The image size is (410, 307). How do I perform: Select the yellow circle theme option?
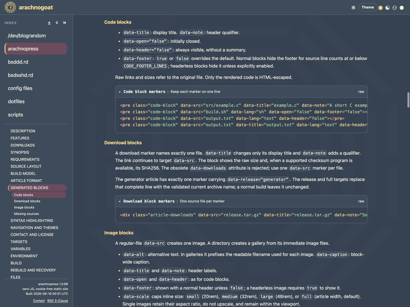[x=380, y=8]
